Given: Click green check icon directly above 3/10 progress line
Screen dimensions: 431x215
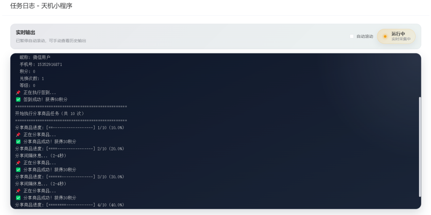Looking at the screenshot, I should tap(18, 170).
